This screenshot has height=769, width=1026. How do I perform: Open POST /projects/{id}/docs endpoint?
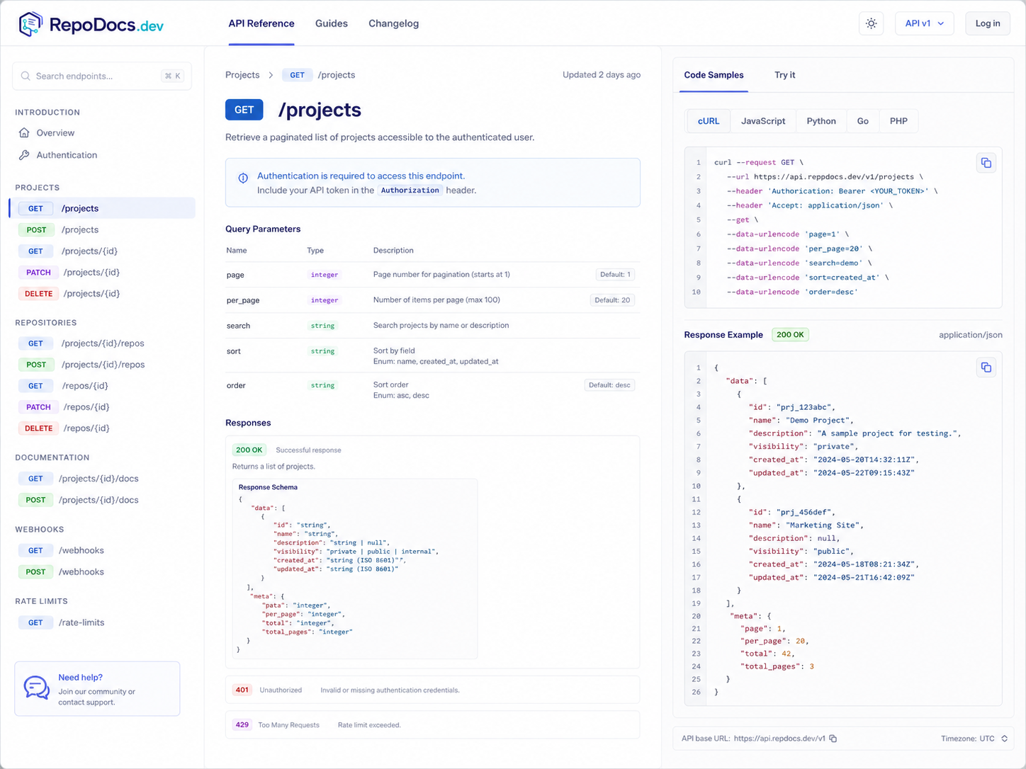click(x=78, y=500)
